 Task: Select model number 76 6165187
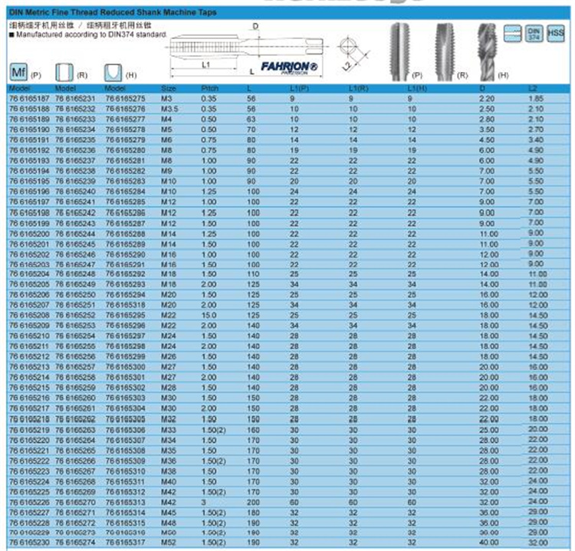tap(29, 99)
